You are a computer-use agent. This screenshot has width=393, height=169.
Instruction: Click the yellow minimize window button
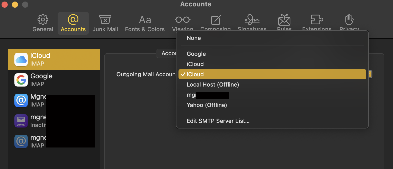15,4
